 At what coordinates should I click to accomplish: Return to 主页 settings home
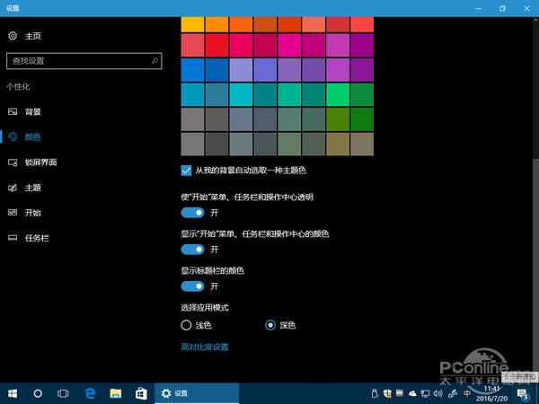(32, 36)
